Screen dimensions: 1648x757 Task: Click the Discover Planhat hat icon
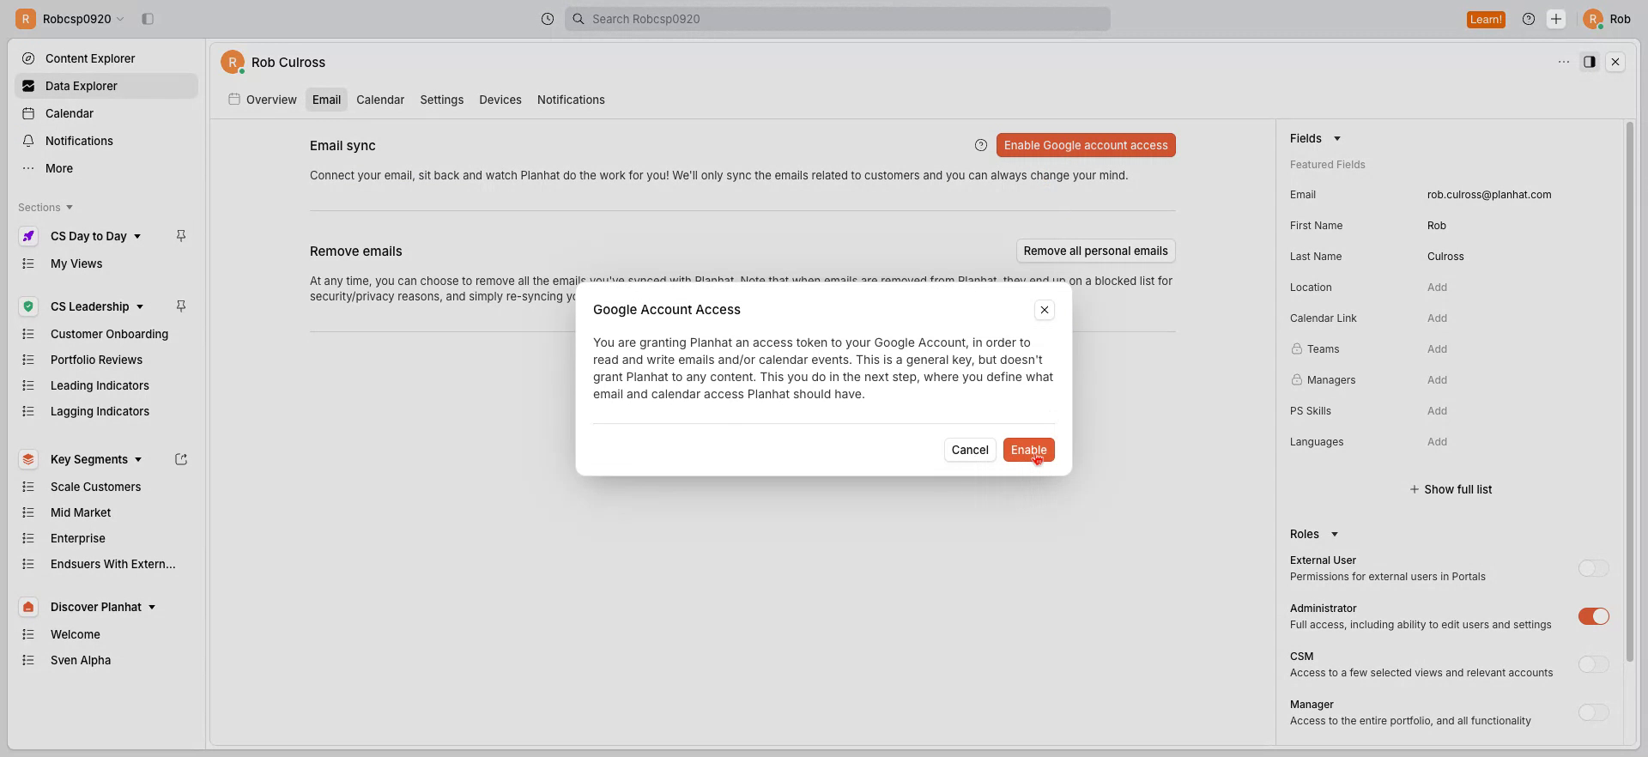(28, 607)
